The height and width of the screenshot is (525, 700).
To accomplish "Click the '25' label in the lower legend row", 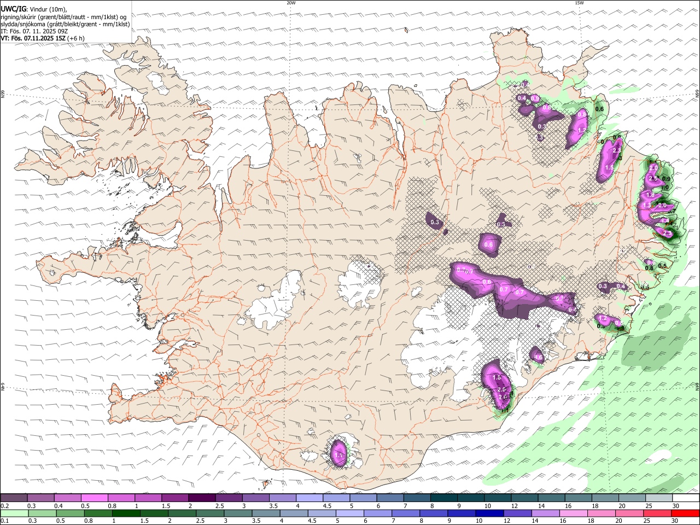I will point(648,521).
